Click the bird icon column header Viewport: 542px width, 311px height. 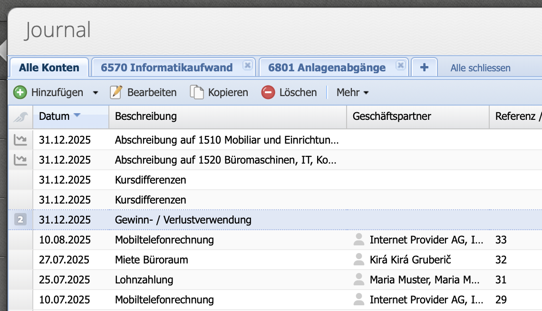click(x=20, y=117)
